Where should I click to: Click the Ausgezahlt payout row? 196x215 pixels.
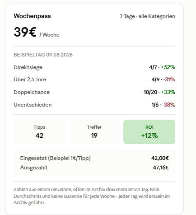click(x=94, y=168)
